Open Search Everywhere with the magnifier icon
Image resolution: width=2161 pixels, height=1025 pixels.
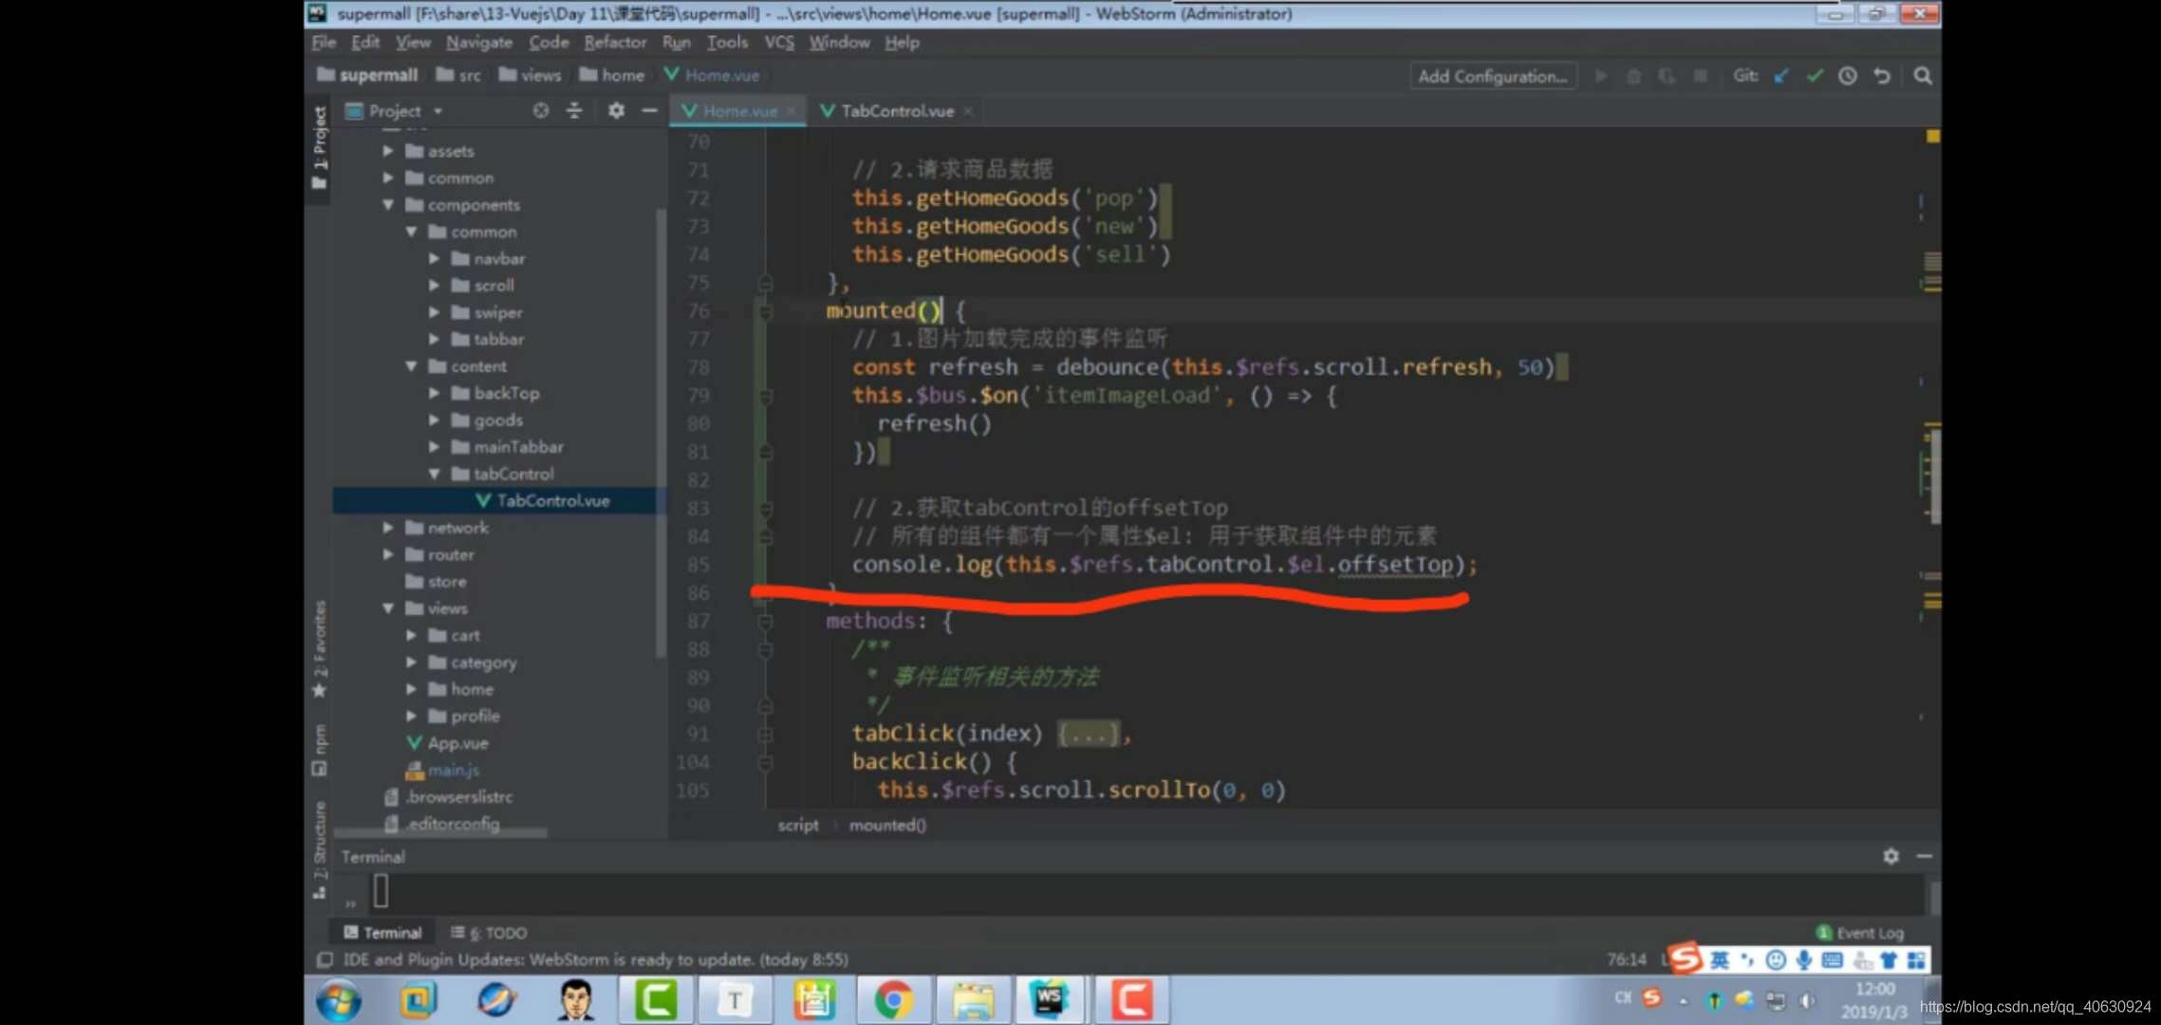(1921, 76)
